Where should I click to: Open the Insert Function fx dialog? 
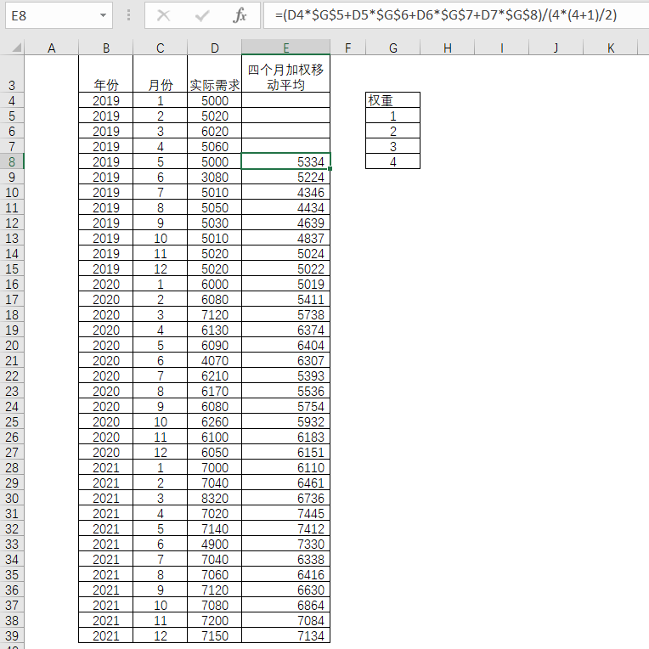tap(240, 15)
